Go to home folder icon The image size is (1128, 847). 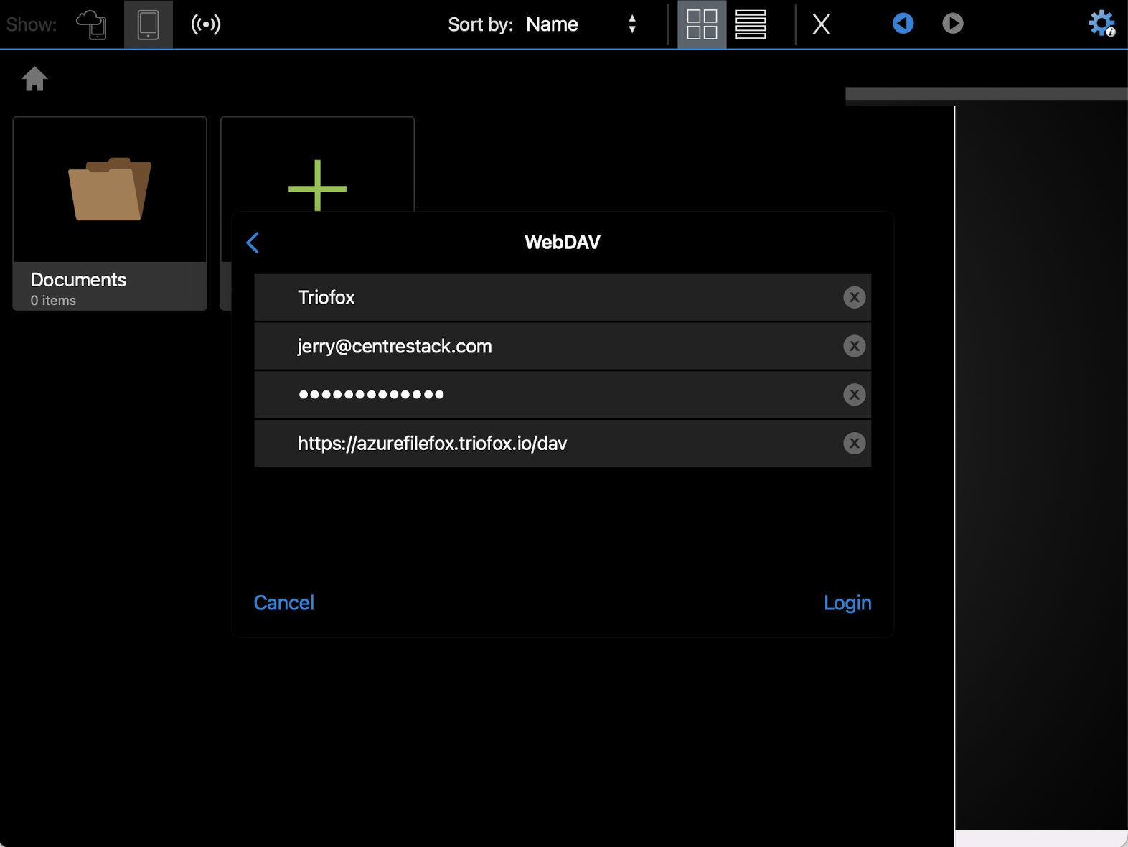34,78
